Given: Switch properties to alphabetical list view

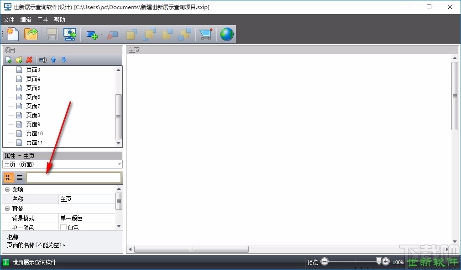Looking at the screenshot, I should pos(20,178).
